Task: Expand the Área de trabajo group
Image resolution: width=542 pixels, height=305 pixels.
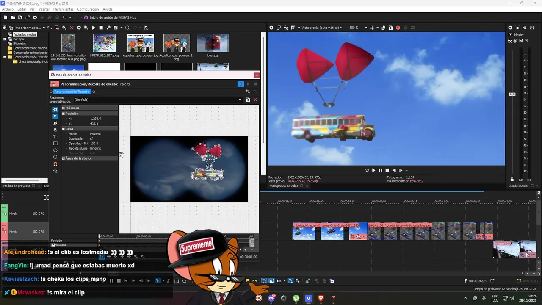Action: coord(64,158)
